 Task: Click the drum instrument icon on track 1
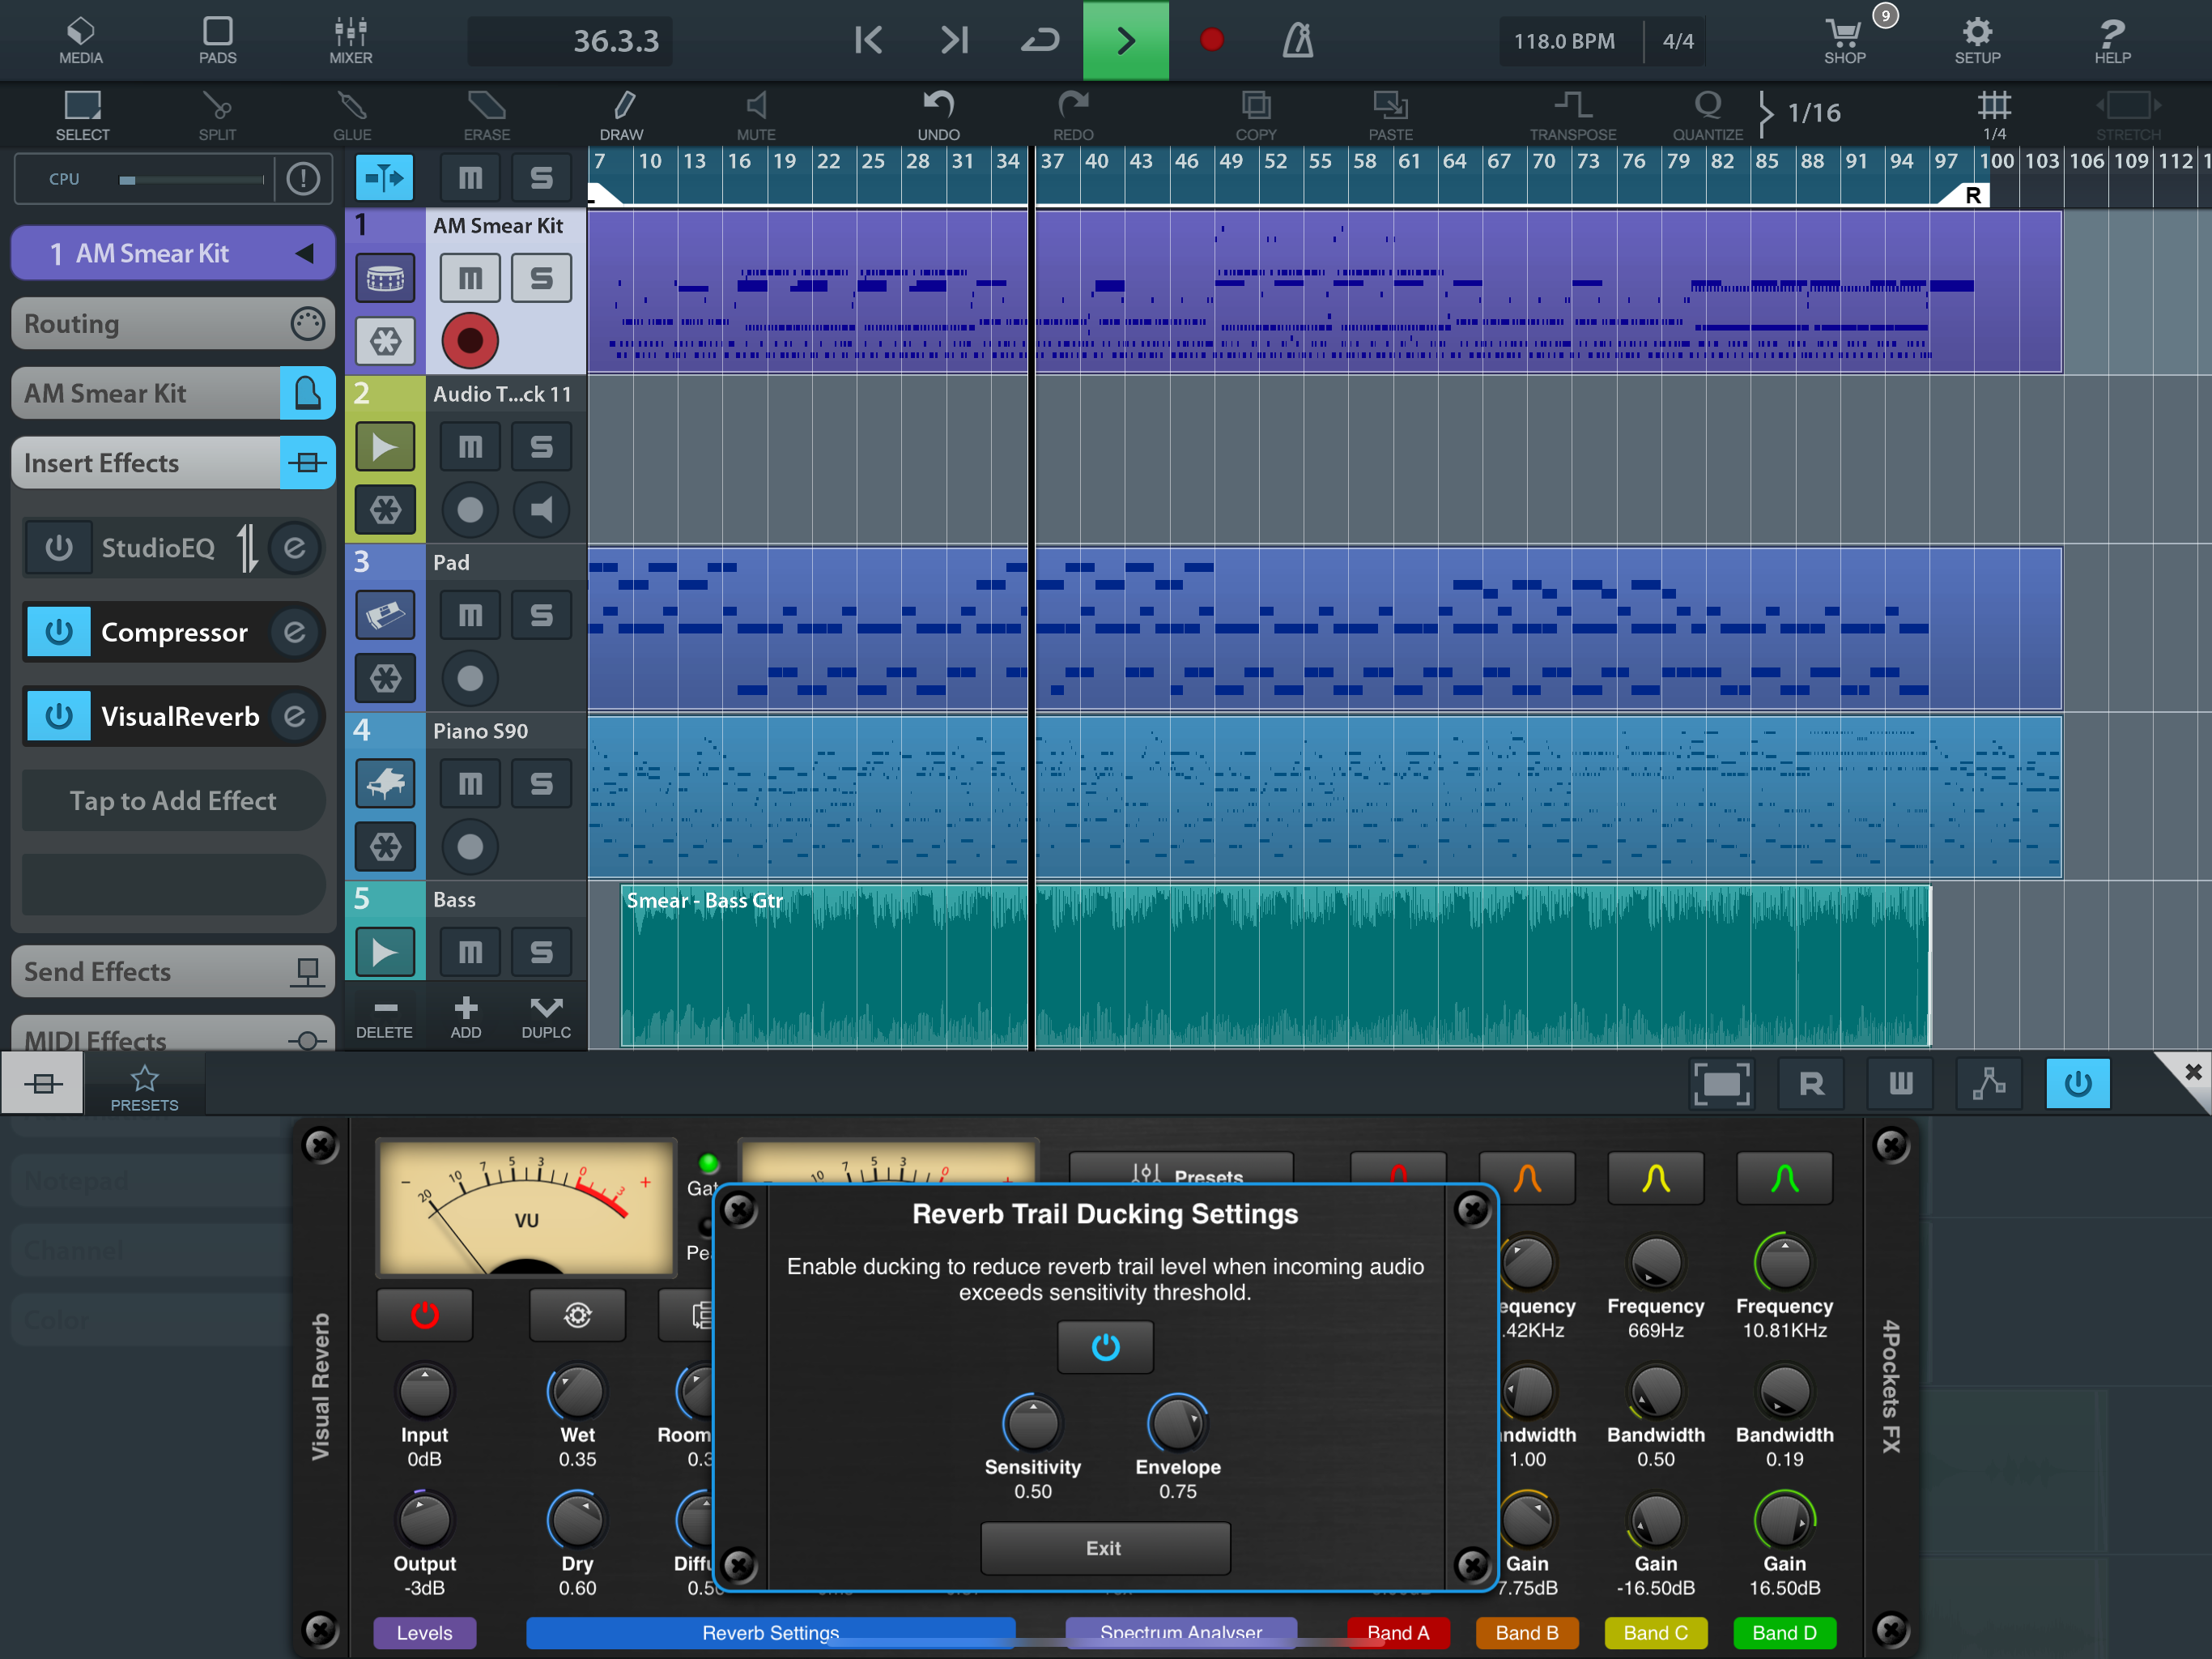coord(385,278)
